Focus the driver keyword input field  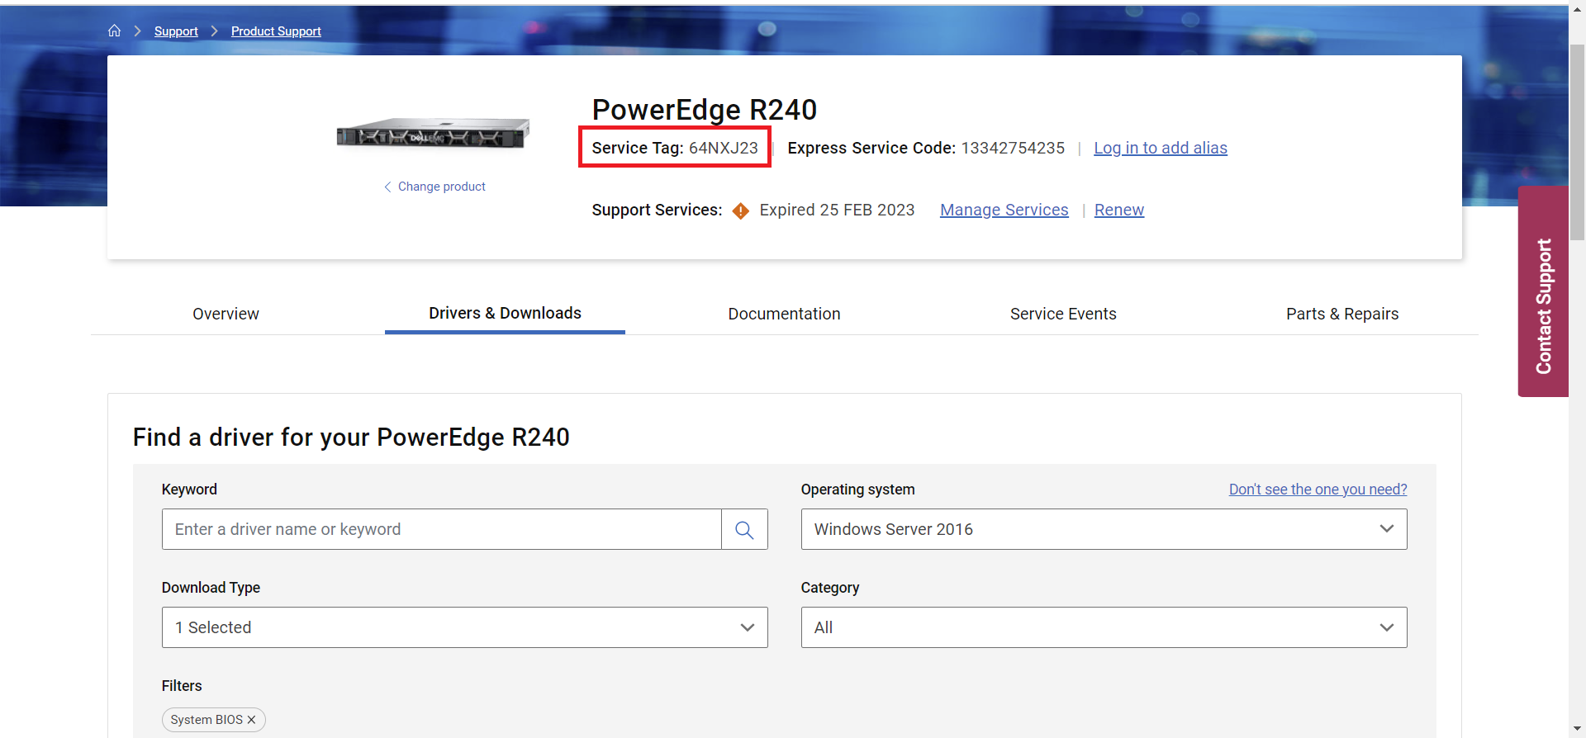tap(442, 529)
